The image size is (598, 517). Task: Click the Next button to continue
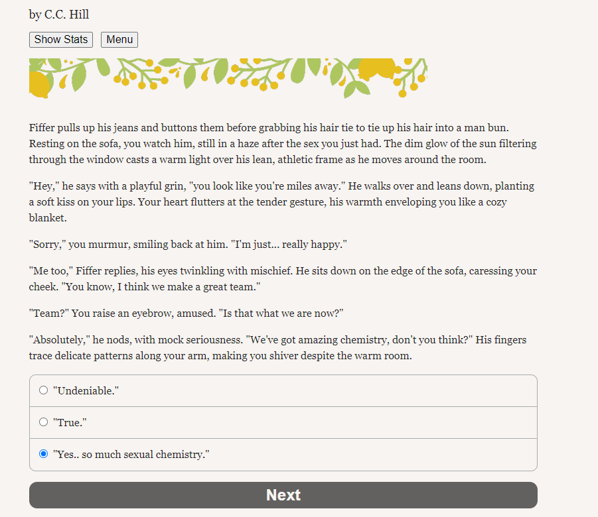point(283,495)
